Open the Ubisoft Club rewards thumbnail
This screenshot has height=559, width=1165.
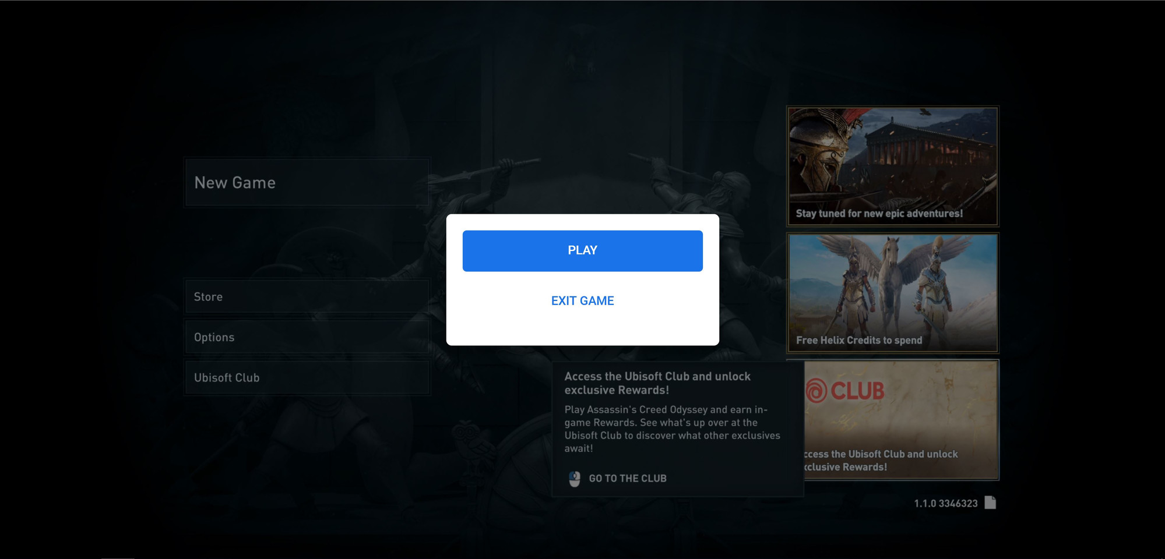(901, 419)
